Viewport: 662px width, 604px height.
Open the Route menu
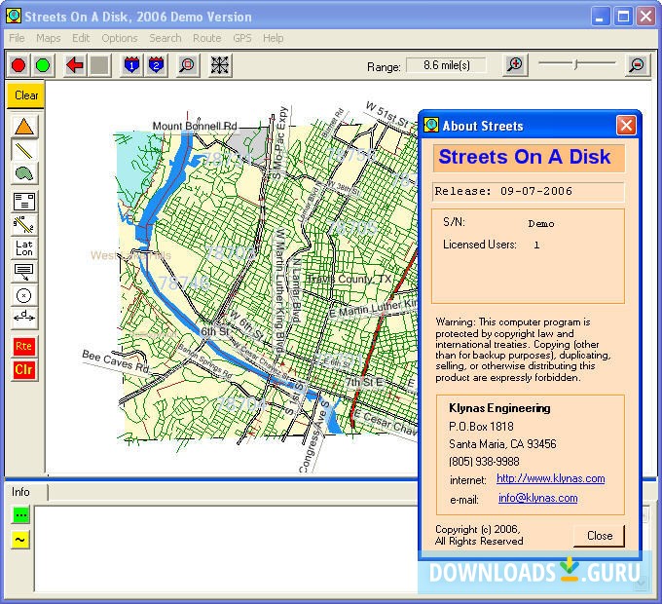206,38
